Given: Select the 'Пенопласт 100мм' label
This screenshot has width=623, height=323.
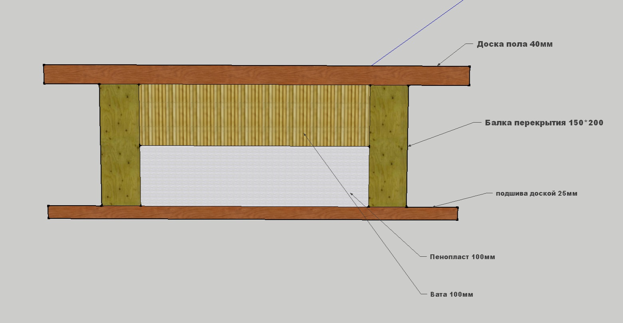Looking at the screenshot, I should 462,257.
